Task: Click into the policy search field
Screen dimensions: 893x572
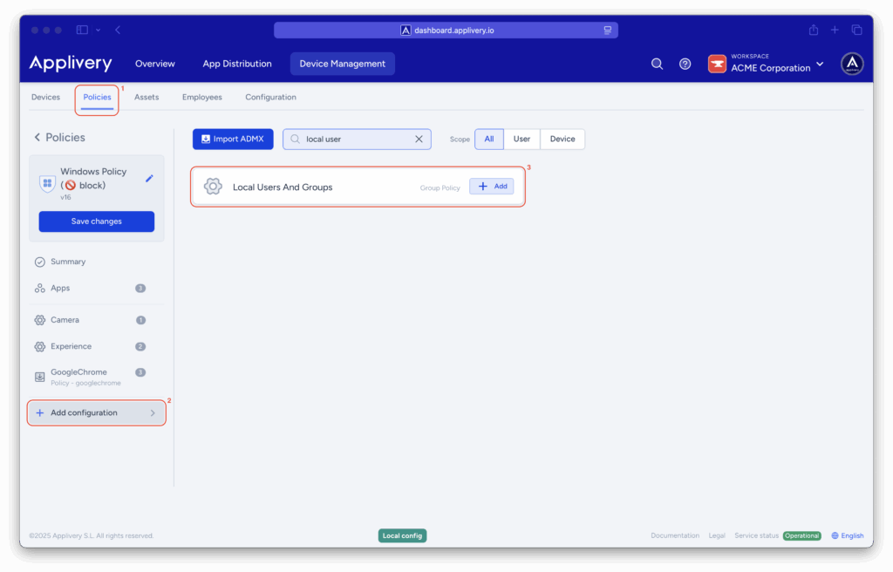Action: click(x=357, y=139)
